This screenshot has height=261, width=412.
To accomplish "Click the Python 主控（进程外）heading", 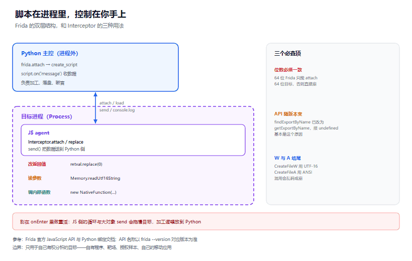I will [x=50, y=53].
